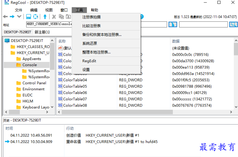Viewport: 238px width, 157px height.
Task: Select the (默认) string value icon
Action: tap(60, 48)
